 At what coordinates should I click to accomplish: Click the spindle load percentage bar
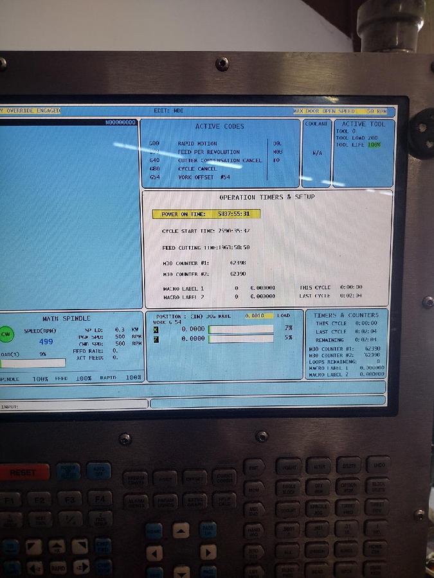[33, 363]
